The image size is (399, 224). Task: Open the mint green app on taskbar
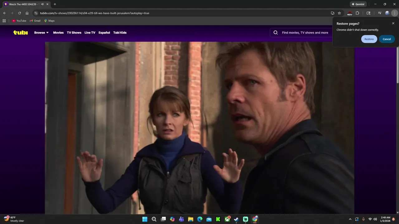pyautogui.click(x=246, y=219)
